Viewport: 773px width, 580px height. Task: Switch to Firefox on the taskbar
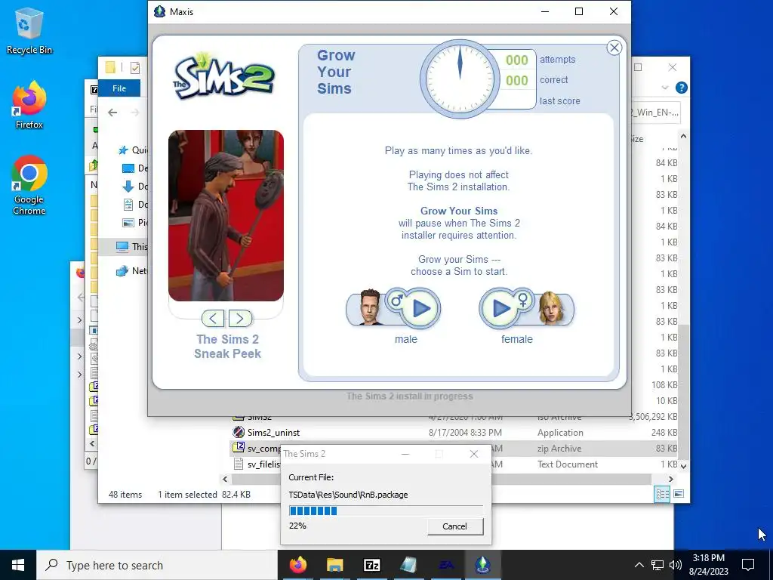(297, 565)
